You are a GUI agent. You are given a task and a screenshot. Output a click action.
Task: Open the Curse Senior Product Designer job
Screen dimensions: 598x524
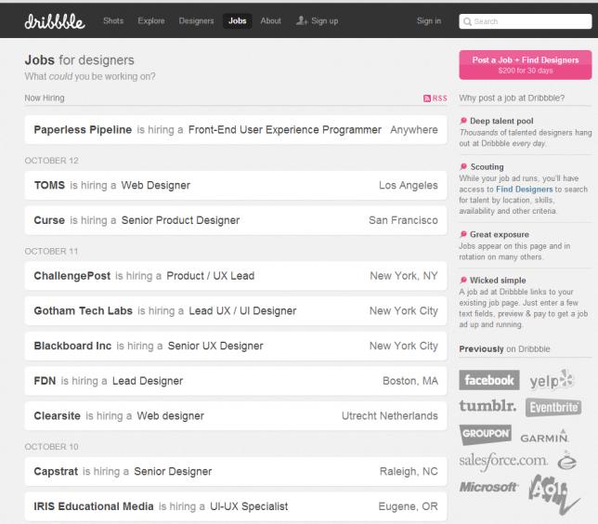click(x=236, y=220)
